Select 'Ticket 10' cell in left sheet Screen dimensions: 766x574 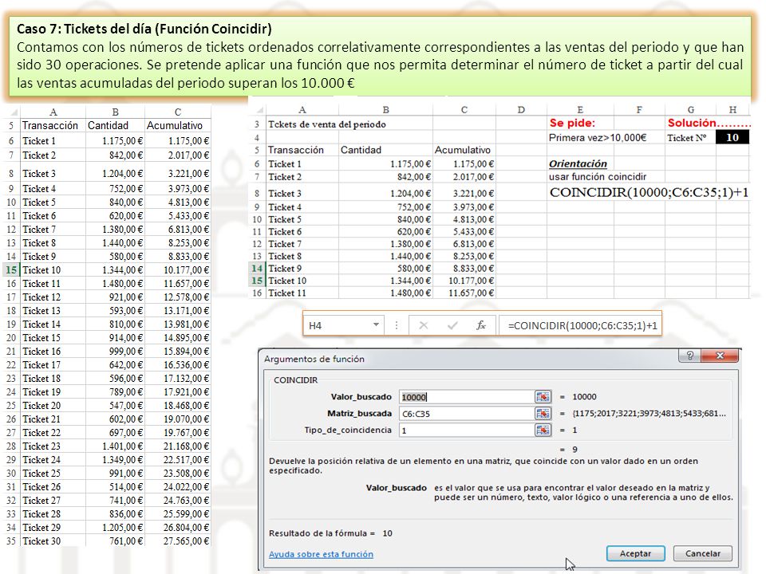[x=53, y=270]
